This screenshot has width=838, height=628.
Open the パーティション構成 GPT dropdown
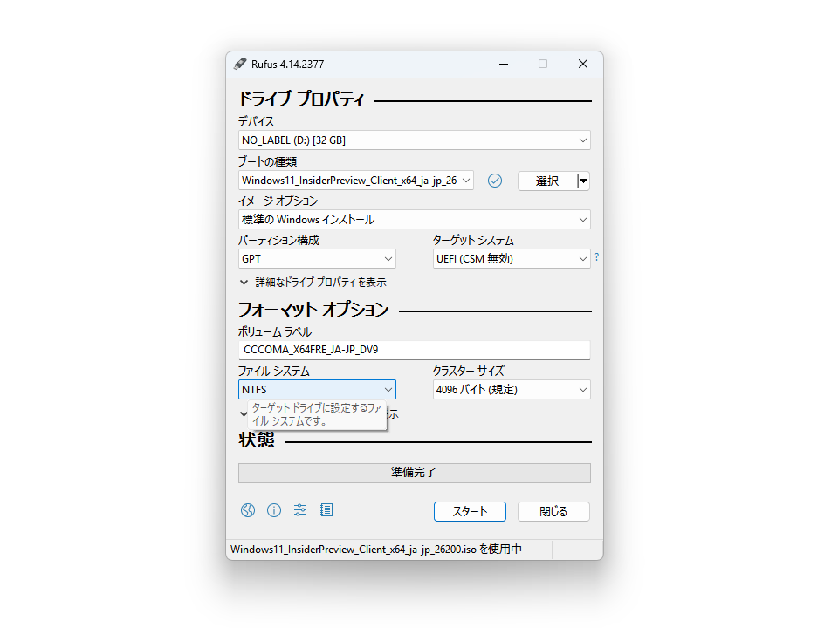click(317, 259)
